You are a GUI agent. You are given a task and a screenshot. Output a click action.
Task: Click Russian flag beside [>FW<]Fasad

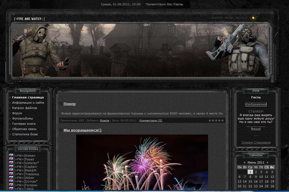coord(11,159)
